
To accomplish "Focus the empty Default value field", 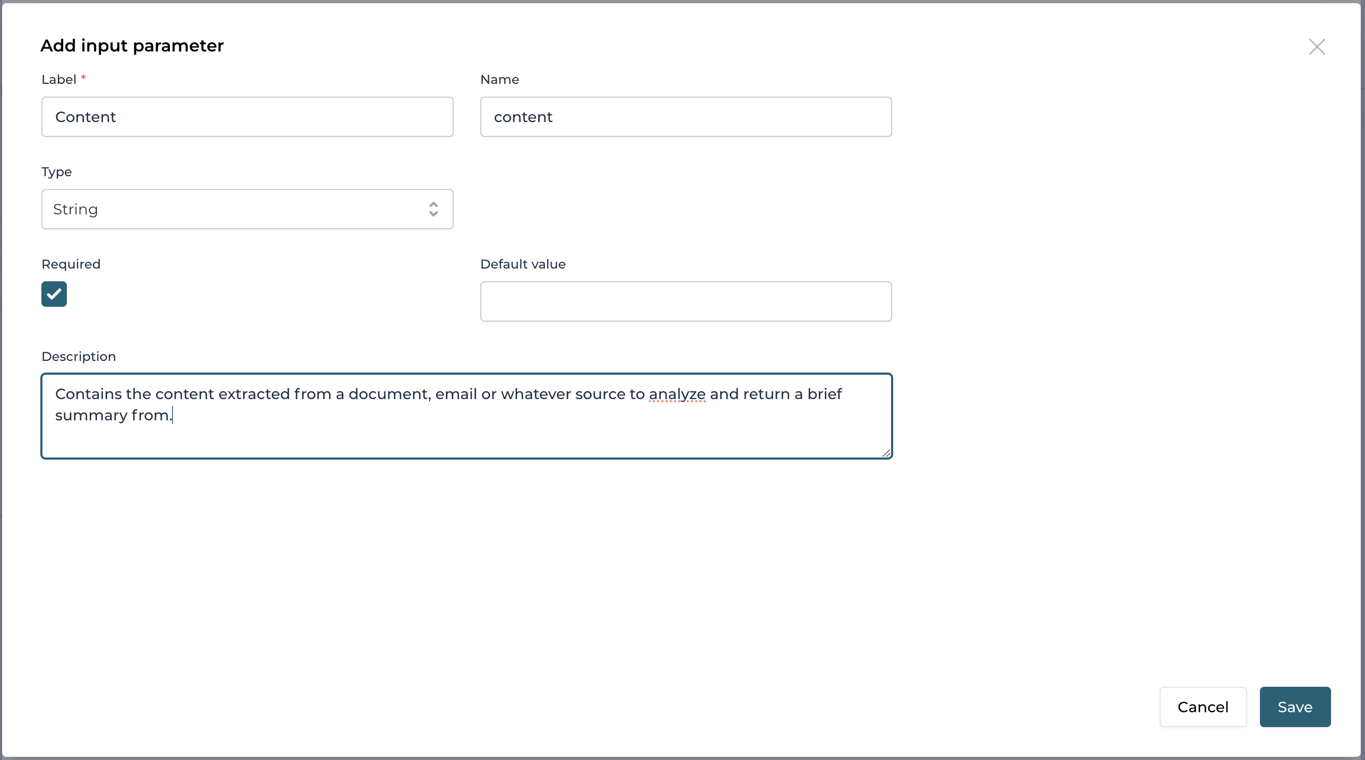I will point(686,301).
